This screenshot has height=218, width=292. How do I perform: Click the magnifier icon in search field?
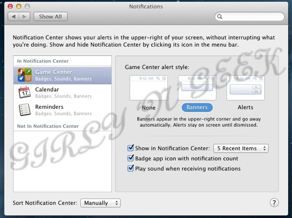[220, 17]
